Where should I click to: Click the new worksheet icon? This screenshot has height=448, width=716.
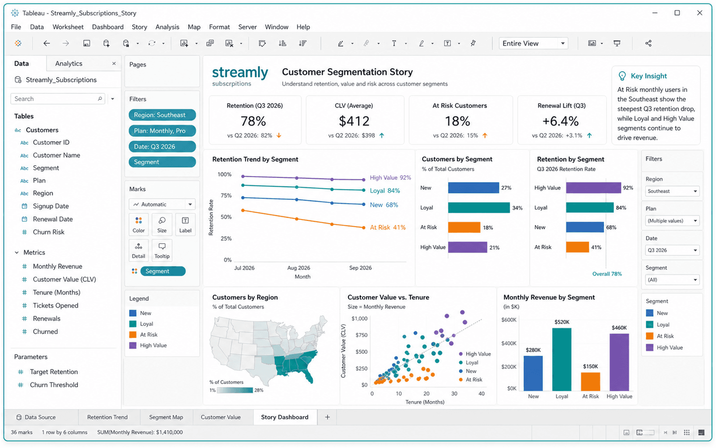click(x=184, y=43)
